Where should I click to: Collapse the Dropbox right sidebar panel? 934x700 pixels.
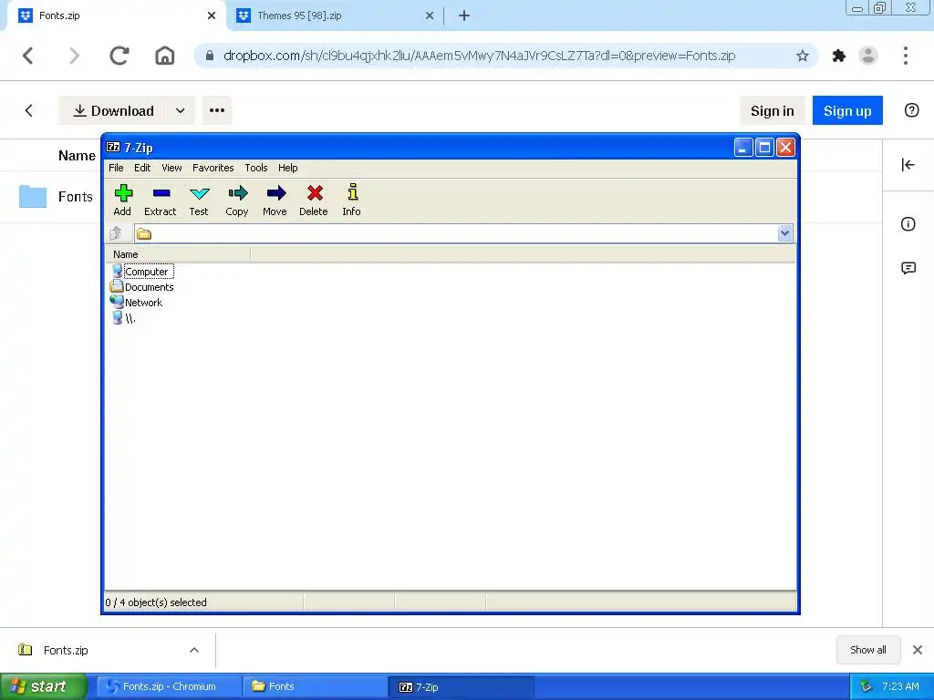pos(908,165)
